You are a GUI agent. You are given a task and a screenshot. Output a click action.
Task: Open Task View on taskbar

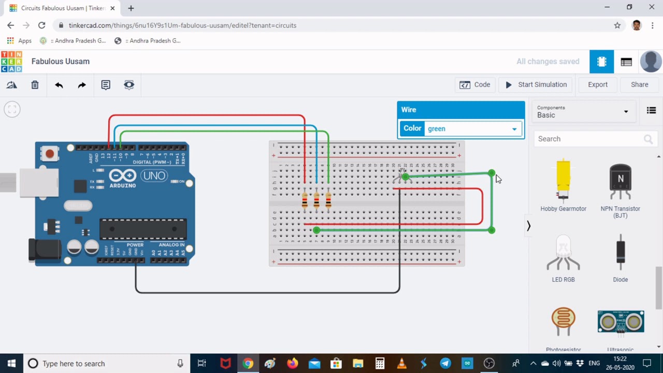click(x=202, y=363)
